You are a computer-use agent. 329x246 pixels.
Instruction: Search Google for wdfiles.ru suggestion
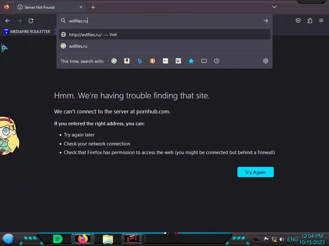click(x=164, y=46)
